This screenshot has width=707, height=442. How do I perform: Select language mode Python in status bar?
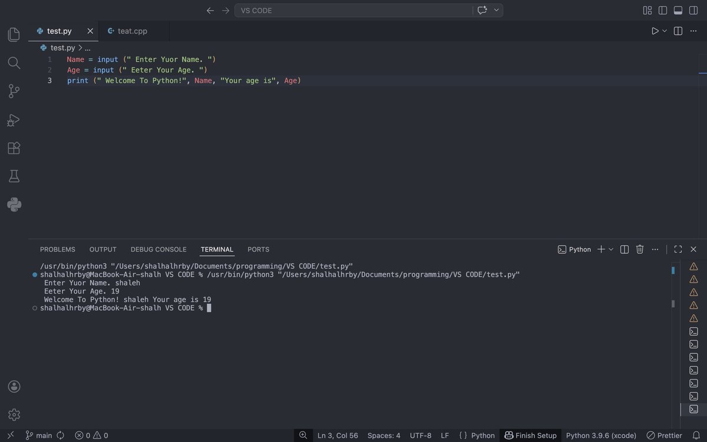point(483,436)
